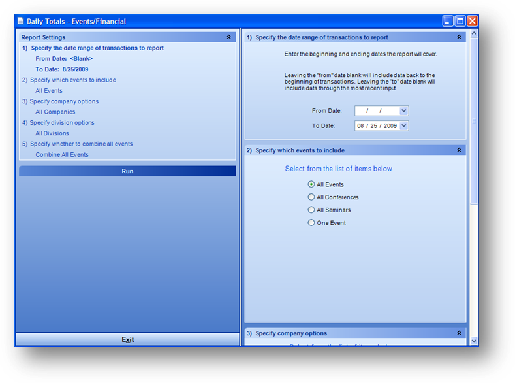Collapse the 'Specify which events to include' section

[x=459, y=150]
